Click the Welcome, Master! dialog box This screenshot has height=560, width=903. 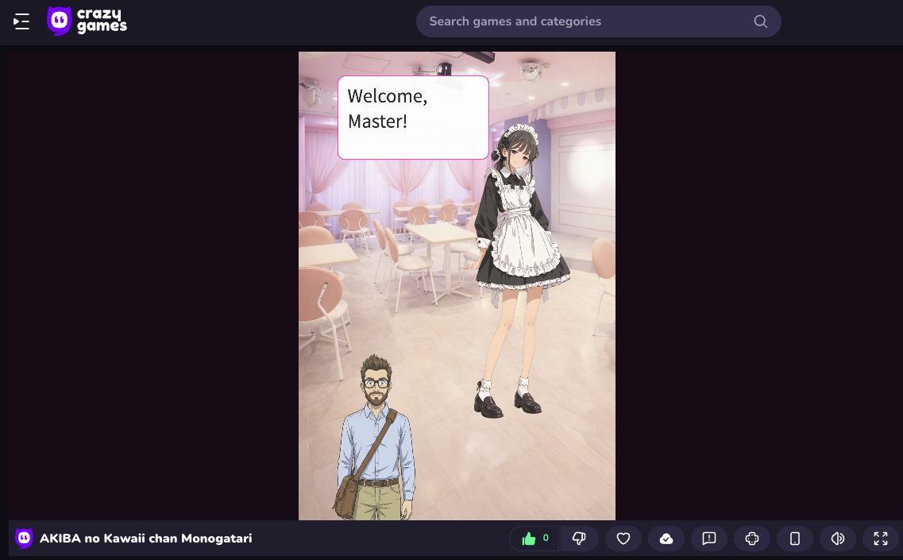point(413,117)
